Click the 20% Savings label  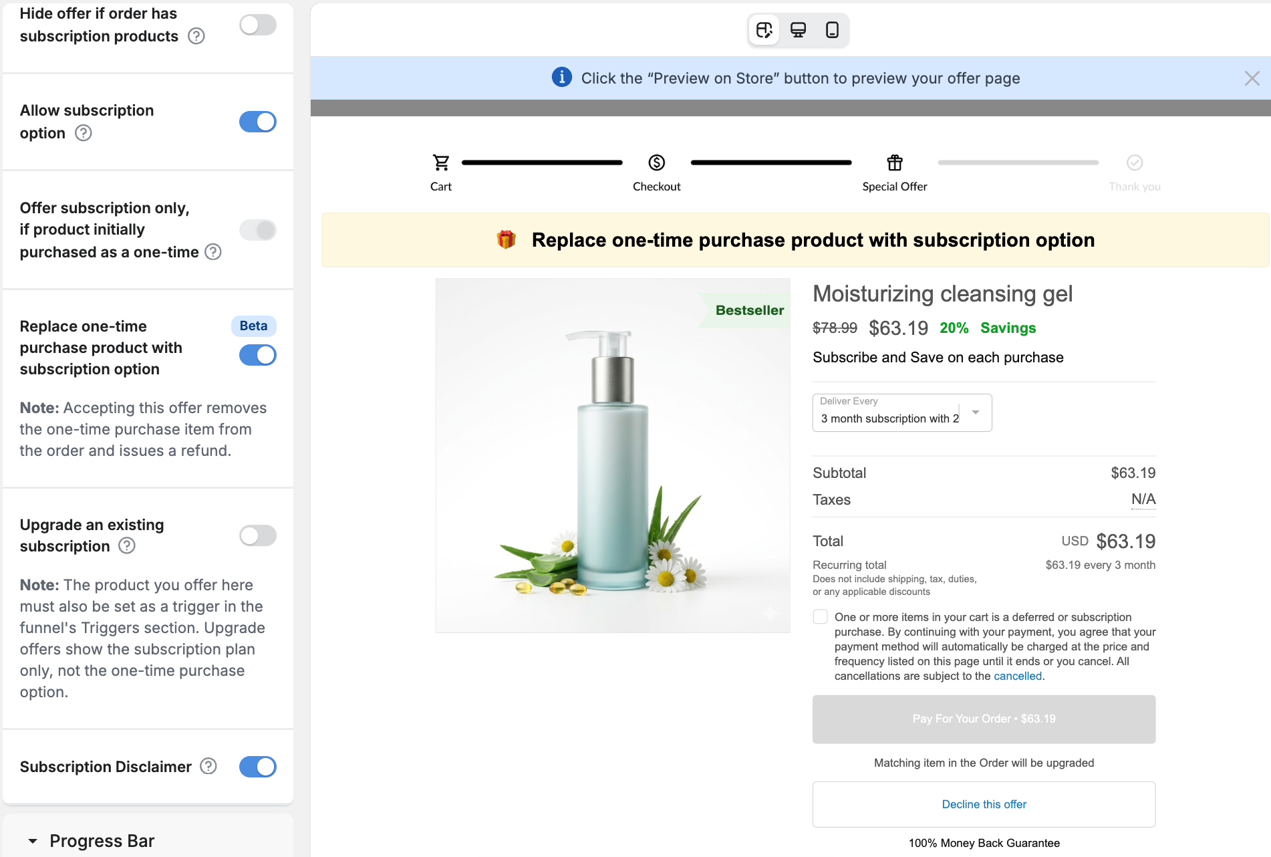click(988, 328)
